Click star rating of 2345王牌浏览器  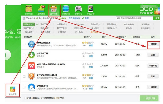coord(88,42)
